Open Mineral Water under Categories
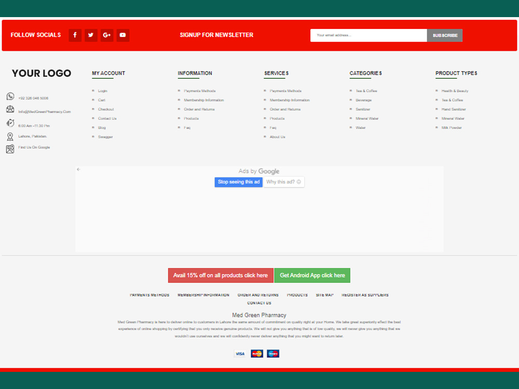Image resolution: width=519 pixels, height=389 pixels. pos(367,118)
